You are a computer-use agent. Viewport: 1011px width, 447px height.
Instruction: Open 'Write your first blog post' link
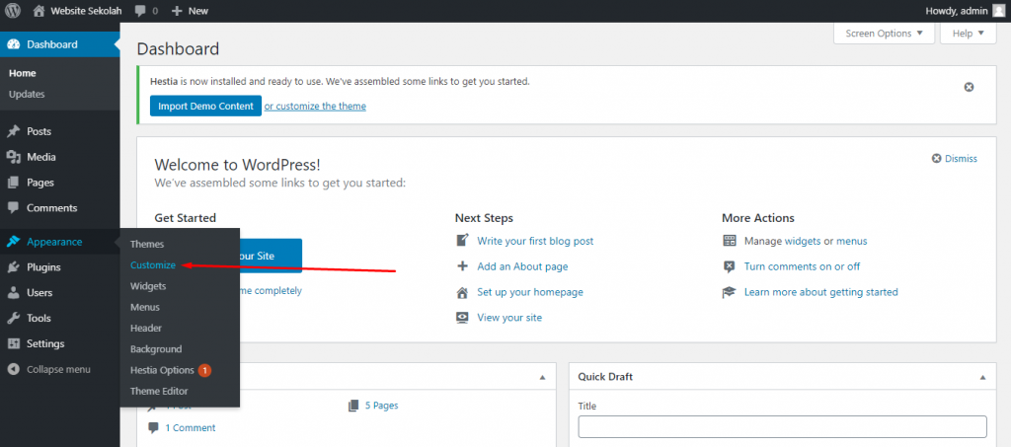pos(535,241)
